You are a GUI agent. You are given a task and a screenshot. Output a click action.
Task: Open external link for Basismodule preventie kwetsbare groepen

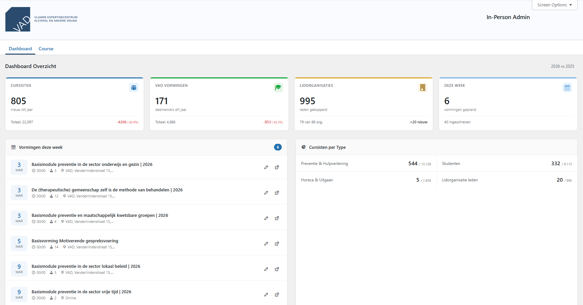[277, 218]
